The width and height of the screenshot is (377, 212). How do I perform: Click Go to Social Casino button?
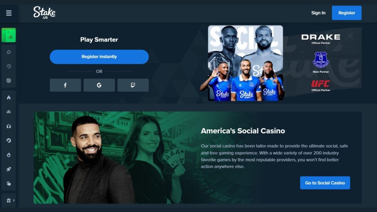325,183
